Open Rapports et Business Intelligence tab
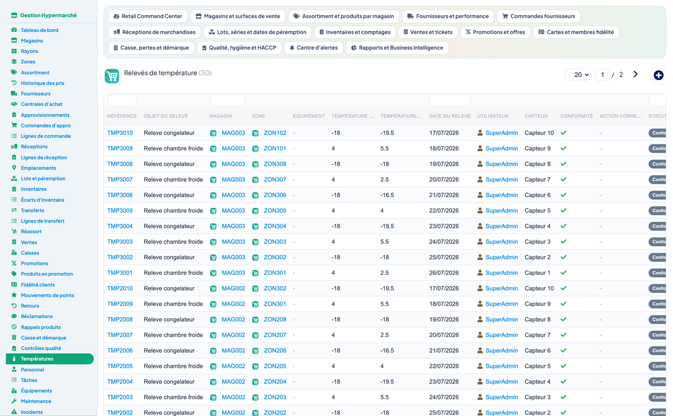 click(x=397, y=48)
